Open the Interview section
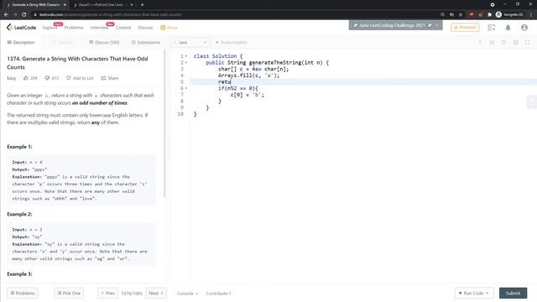Image resolution: width=537 pixels, height=302 pixels. 99,28
